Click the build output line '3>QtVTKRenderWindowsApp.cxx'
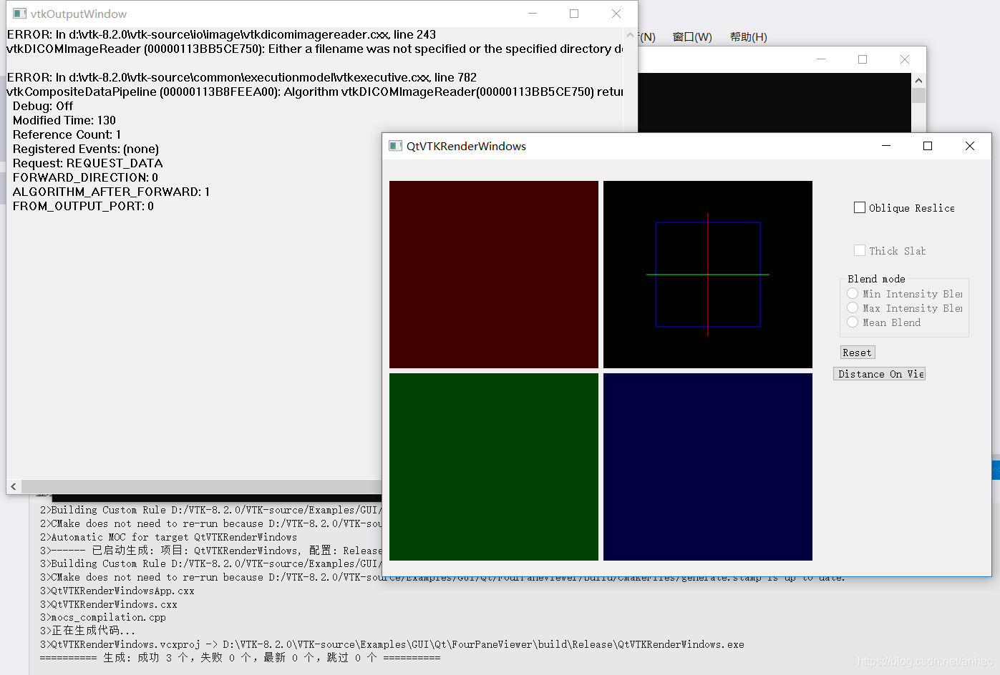1000x675 pixels. coord(117,591)
